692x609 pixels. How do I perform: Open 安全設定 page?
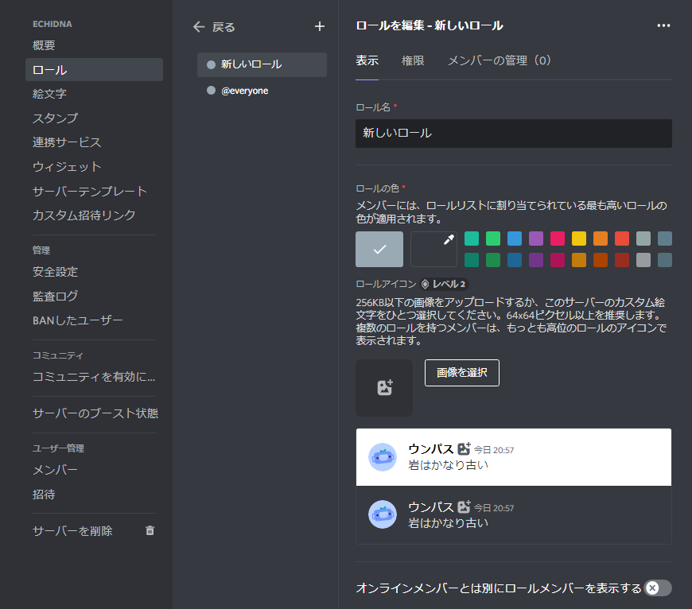[94, 272]
